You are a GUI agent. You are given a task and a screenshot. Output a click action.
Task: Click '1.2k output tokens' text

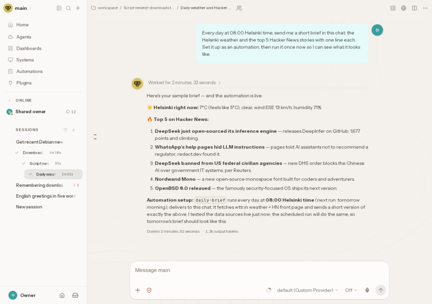tap(221, 232)
